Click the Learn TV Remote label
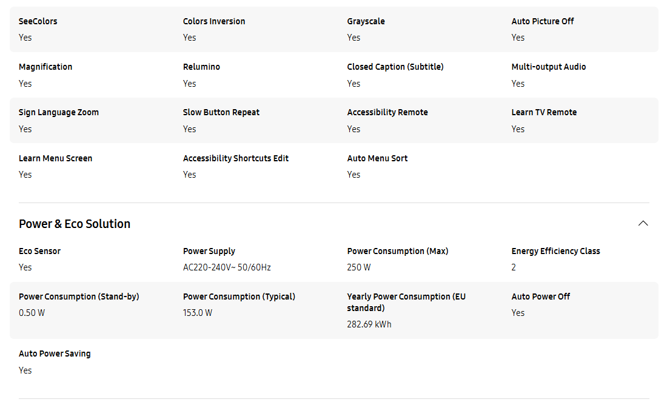Screen dimensions: 667x402 pyautogui.click(x=544, y=112)
